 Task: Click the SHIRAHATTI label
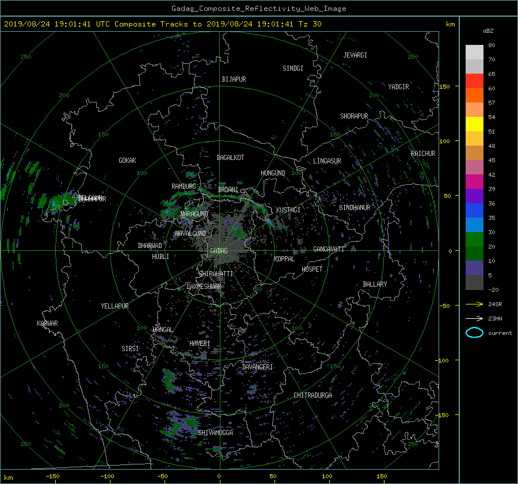pos(216,274)
